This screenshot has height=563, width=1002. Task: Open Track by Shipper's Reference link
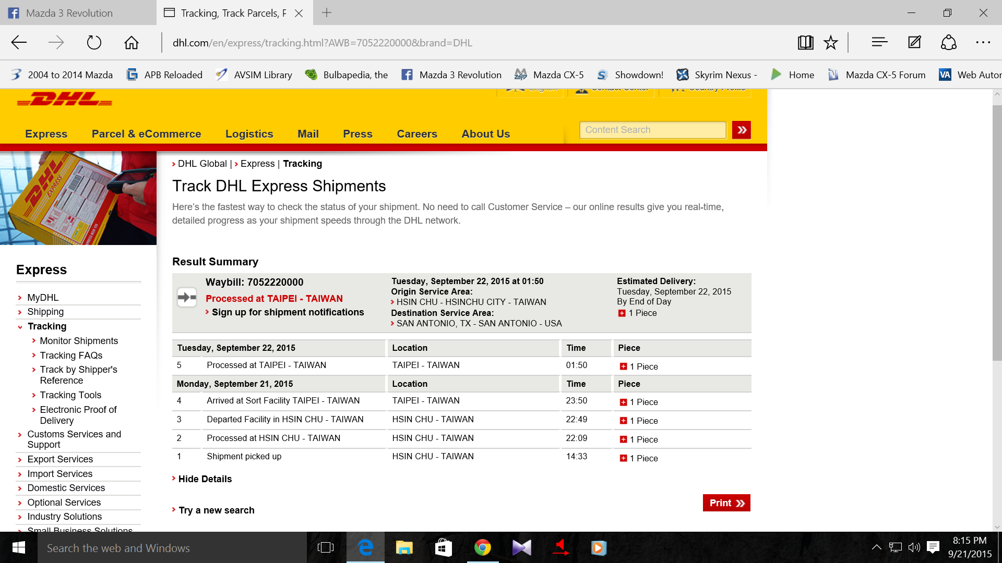coord(78,375)
